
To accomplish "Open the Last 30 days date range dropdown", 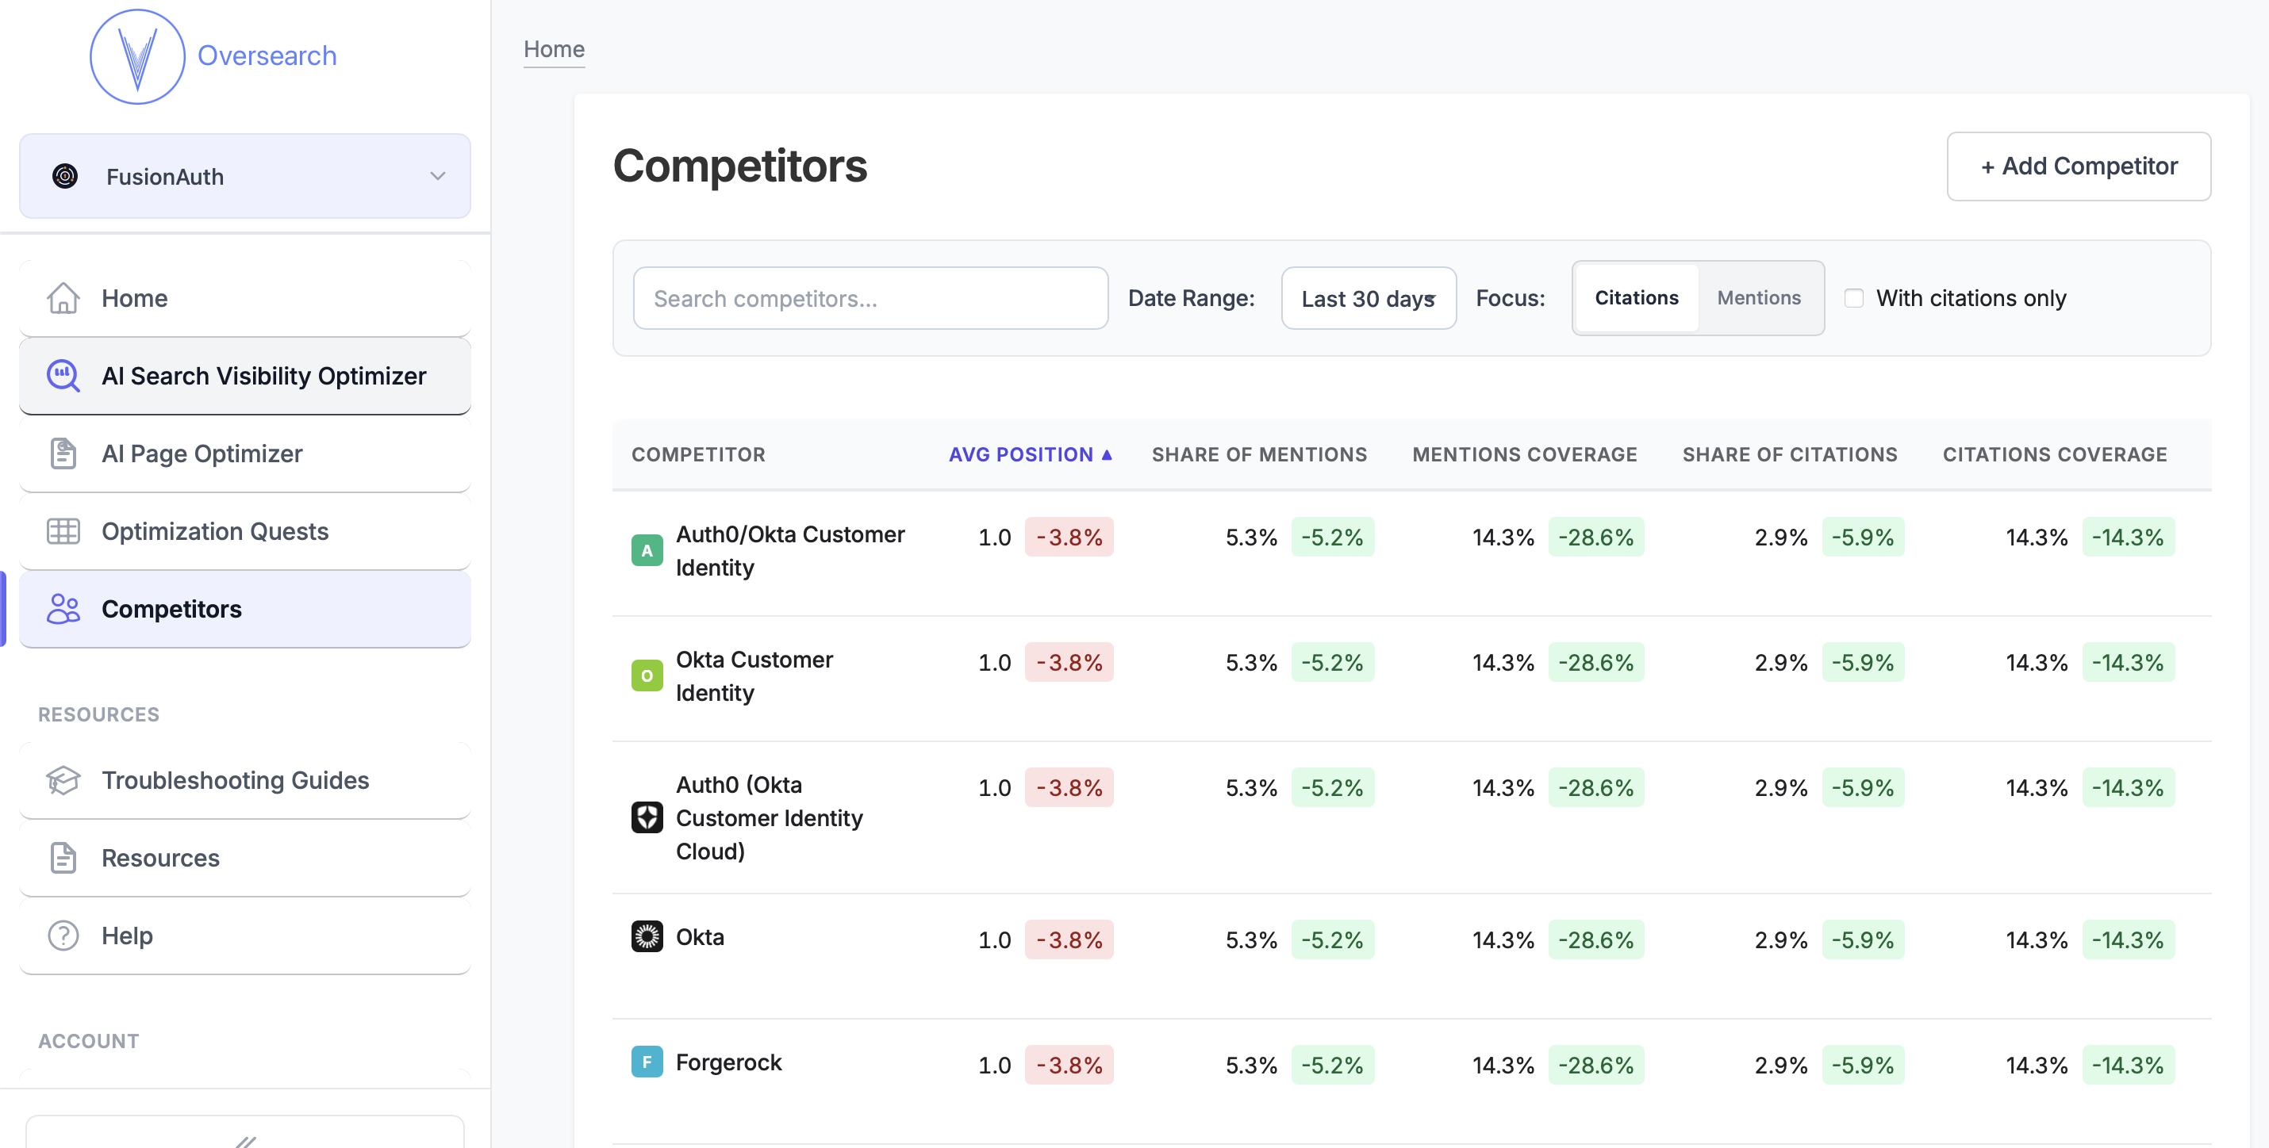I will 1367,298.
